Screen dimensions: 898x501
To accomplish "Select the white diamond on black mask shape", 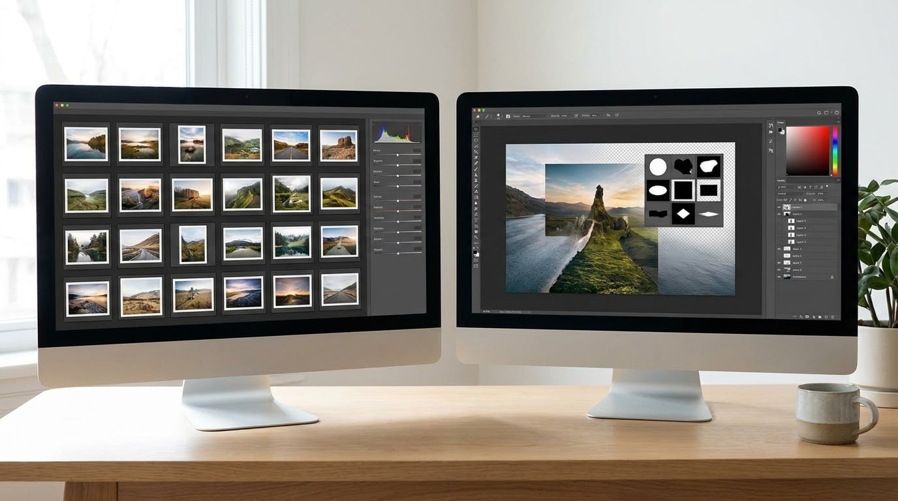I will click(683, 213).
